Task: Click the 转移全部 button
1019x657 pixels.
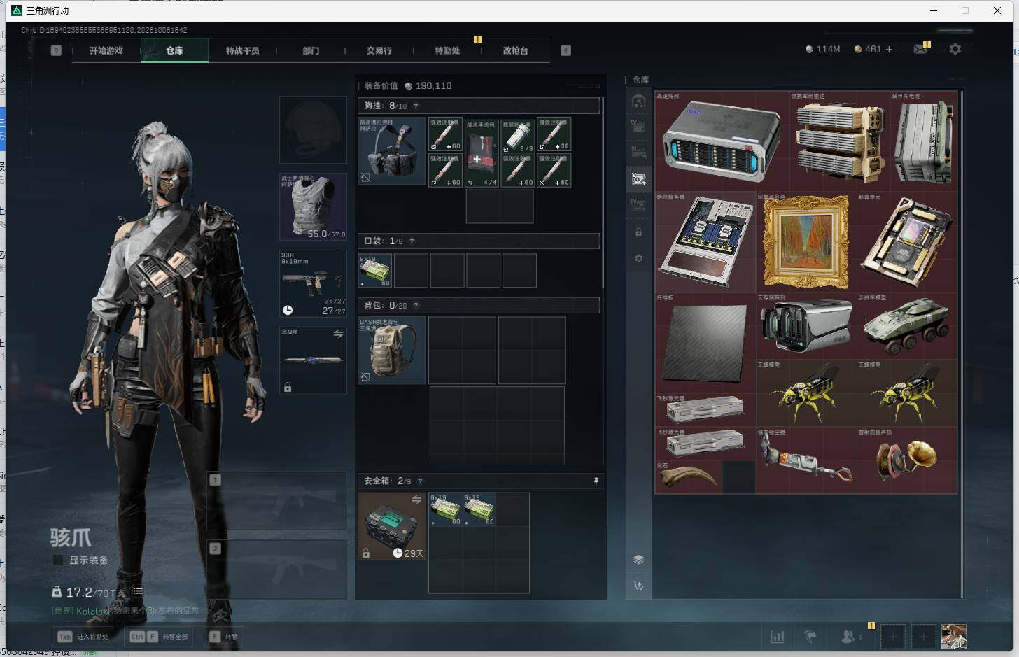Action: (160, 637)
